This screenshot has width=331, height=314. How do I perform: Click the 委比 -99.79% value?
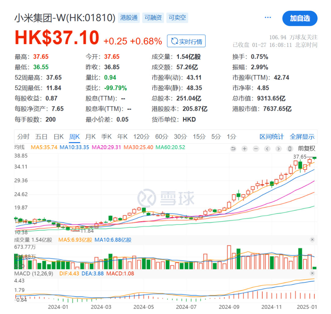click(116, 88)
